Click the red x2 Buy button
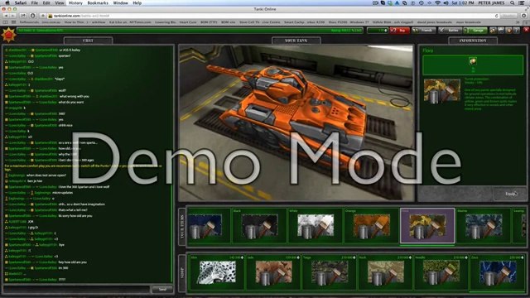 pyautogui.click(x=400, y=31)
